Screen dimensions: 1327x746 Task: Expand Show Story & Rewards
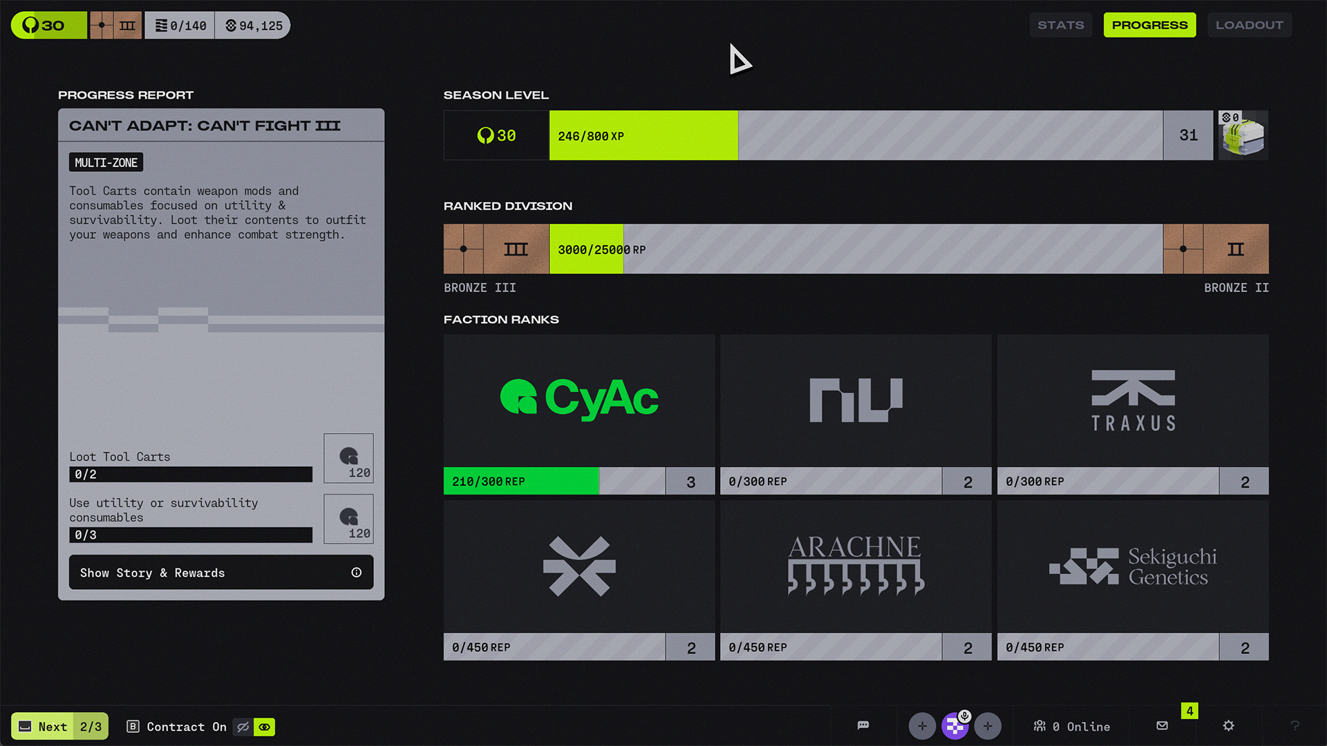point(221,573)
